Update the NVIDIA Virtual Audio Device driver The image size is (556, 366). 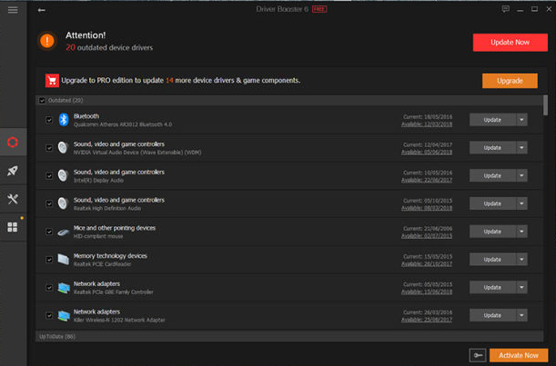(x=492, y=148)
